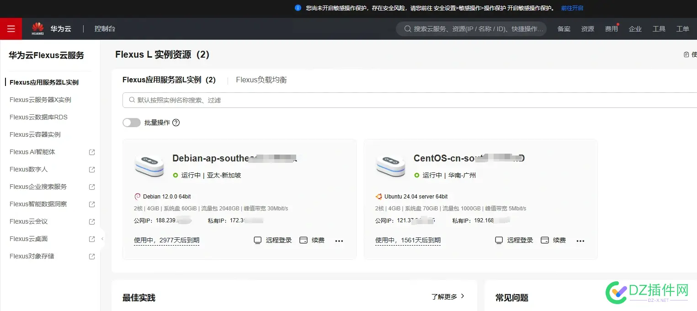Click the search magnifier icon in top bar

pos(408,29)
